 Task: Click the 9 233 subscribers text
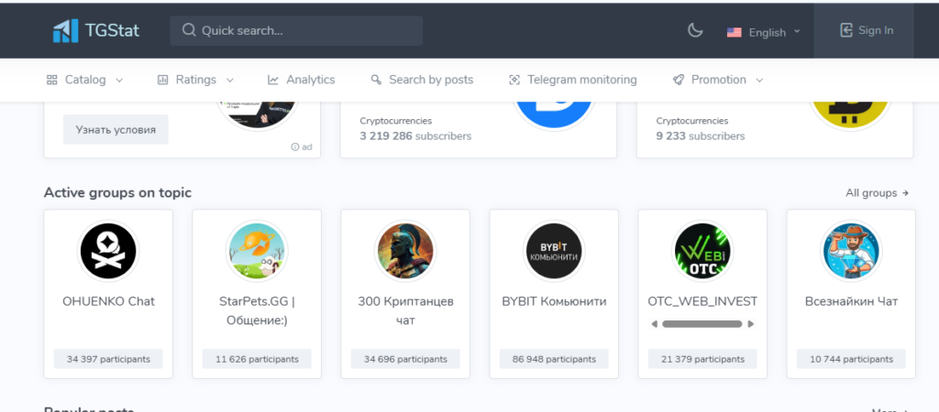pyautogui.click(x=701, y=136)
